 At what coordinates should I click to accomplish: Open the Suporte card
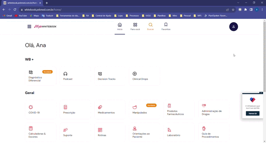click(x=75, y=132)
